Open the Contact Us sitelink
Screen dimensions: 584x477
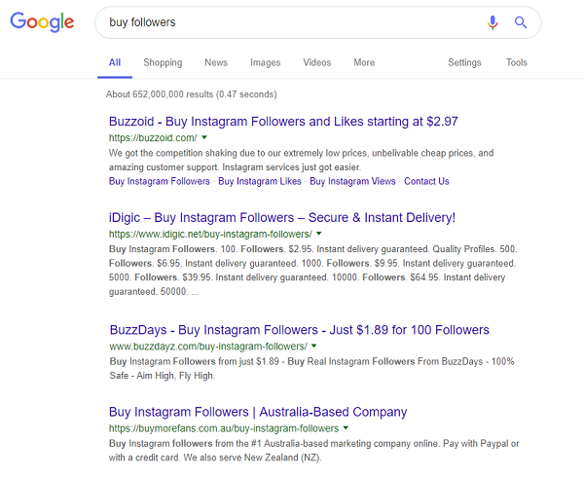pyautogui.click(x=427, y=181)
